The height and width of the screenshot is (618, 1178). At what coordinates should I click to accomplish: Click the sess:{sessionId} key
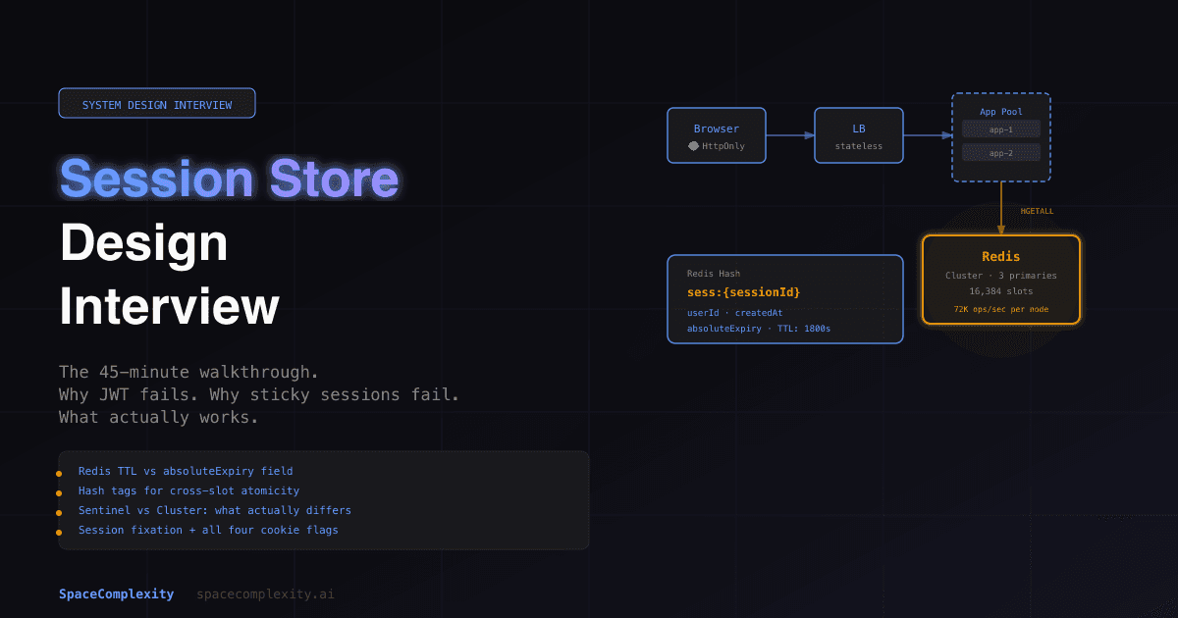click(743, 292)
